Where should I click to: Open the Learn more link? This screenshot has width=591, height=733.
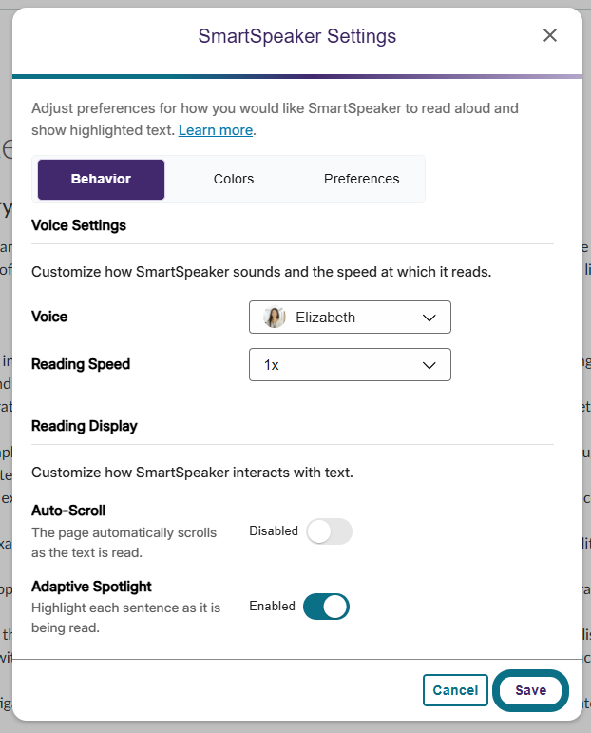[x=216, y=130]
